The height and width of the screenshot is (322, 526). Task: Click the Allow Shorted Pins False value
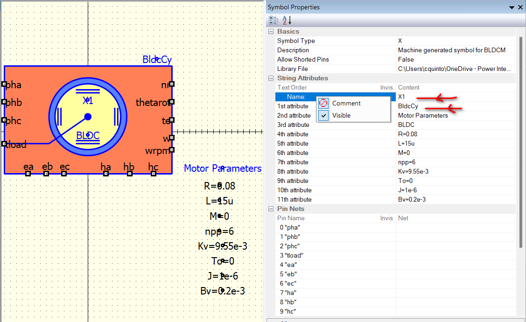click(x=406, y=59)
